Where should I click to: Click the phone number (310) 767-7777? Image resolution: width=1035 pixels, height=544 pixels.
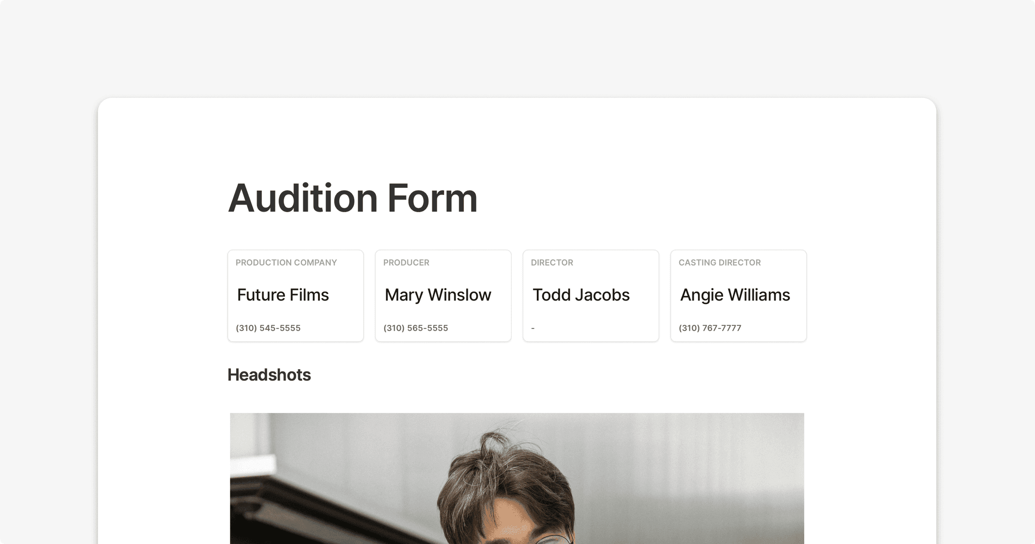[x=710, y=328]
